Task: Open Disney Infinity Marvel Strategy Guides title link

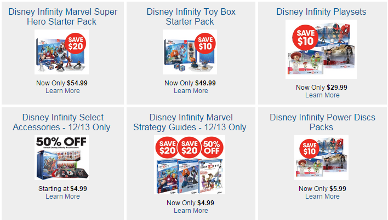Action: coord(190,122)
